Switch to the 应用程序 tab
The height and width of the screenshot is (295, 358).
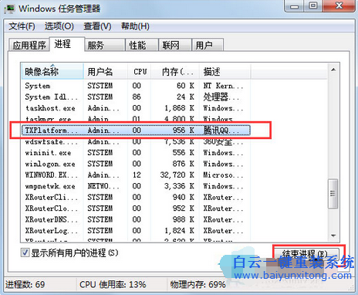(29, 45)
